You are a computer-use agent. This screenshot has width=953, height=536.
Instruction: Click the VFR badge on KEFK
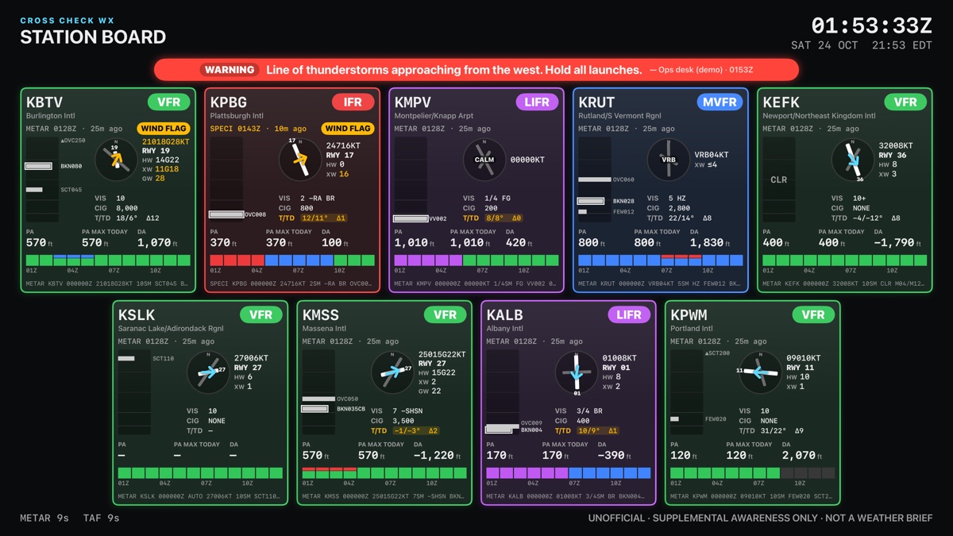click(906, 102)
